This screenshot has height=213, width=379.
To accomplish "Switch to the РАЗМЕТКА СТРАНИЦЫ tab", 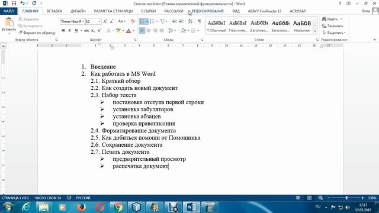I will [x=113, y=11].
